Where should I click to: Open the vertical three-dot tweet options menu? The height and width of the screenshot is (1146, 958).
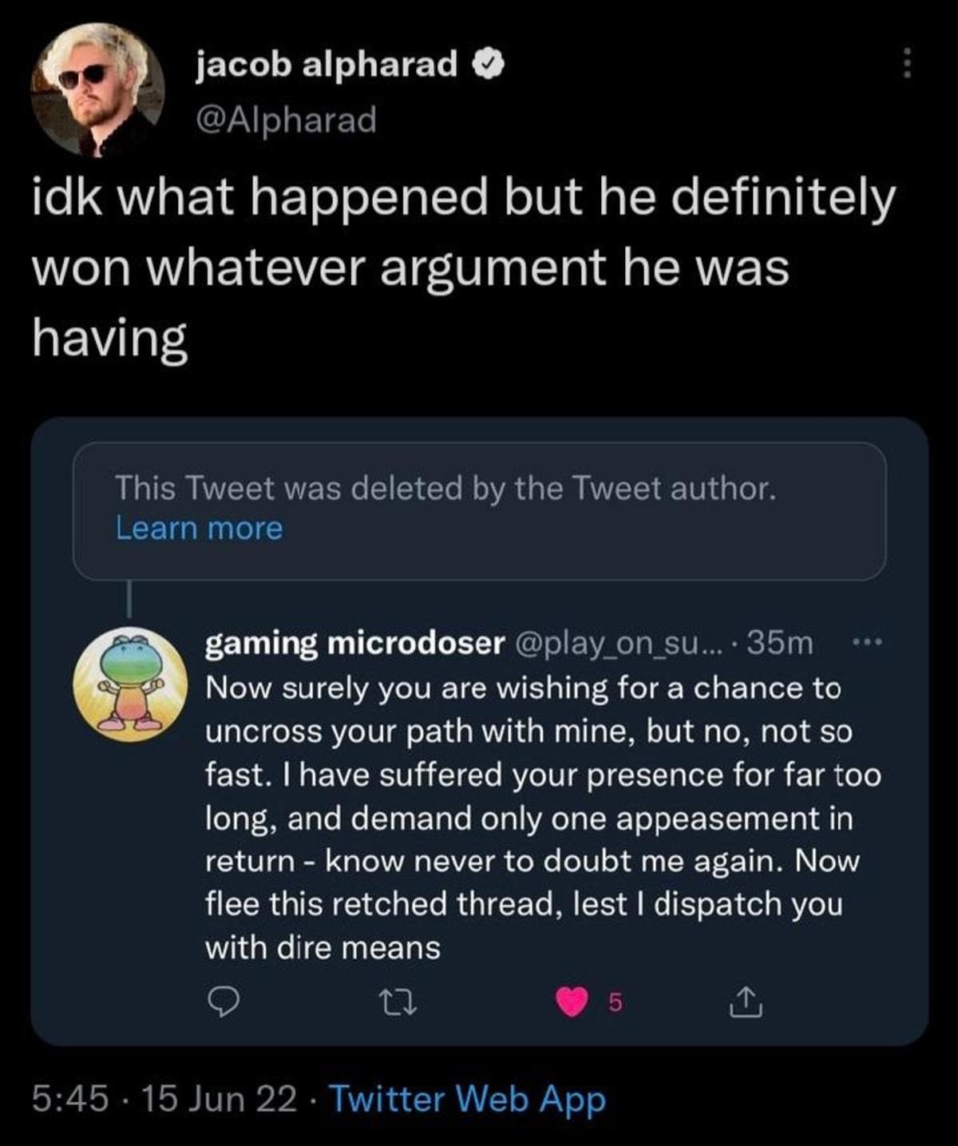[906, 63]
